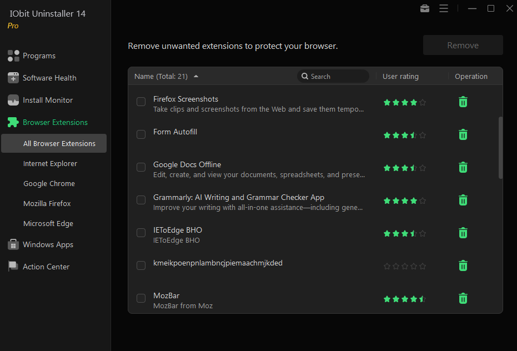Open the Software Health section
The image size is (517, 351).
(x=49, y=78)
